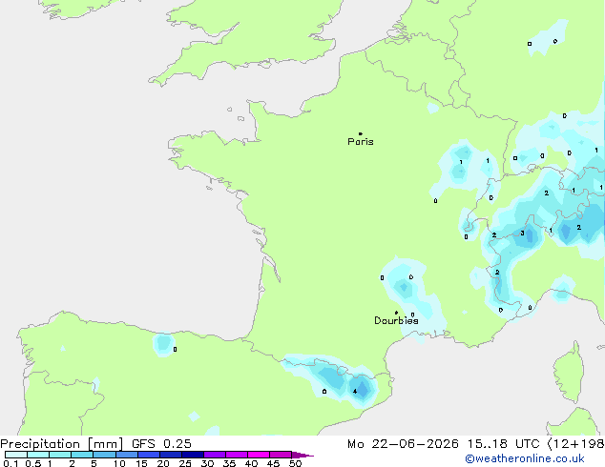Click the legend arrow above 50 mm
The width and height of the screenshot is (605, 467).
pyautogui.click(x=302, y=455)
